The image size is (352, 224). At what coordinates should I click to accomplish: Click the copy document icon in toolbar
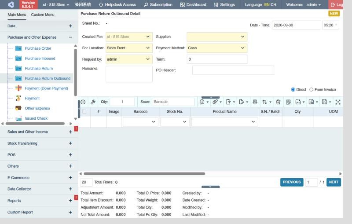coord(202,102)
